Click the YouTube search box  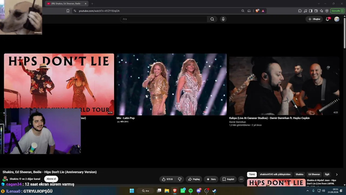(164, 19)
